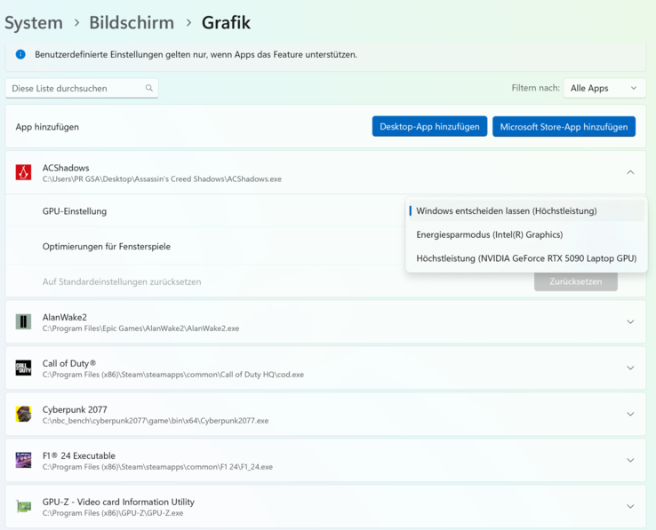Click Desktop-App hinzufügen button
Viewport: 656px width, 530px height.
click(429, 127)
